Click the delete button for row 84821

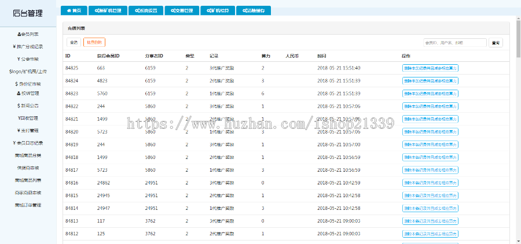point(430,119)
